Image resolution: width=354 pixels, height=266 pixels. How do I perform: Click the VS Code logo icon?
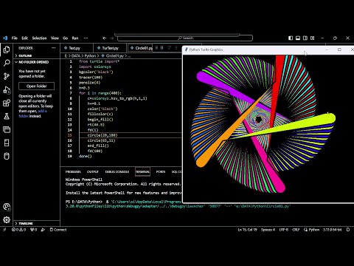click(5, 38)
